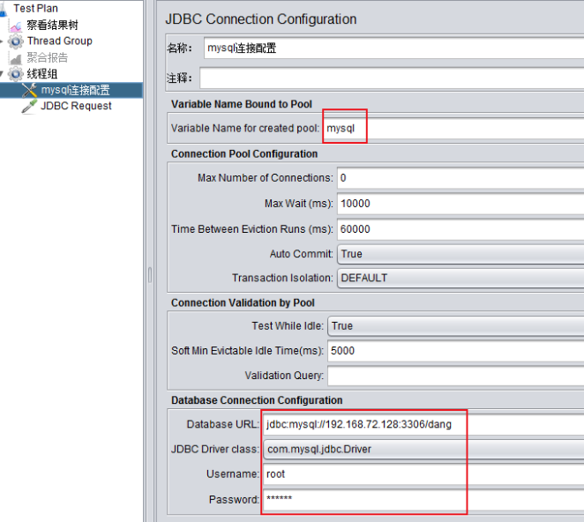Click the Variable Name Bound to Pool label
The image size is (584, 522).
point(242,104)
